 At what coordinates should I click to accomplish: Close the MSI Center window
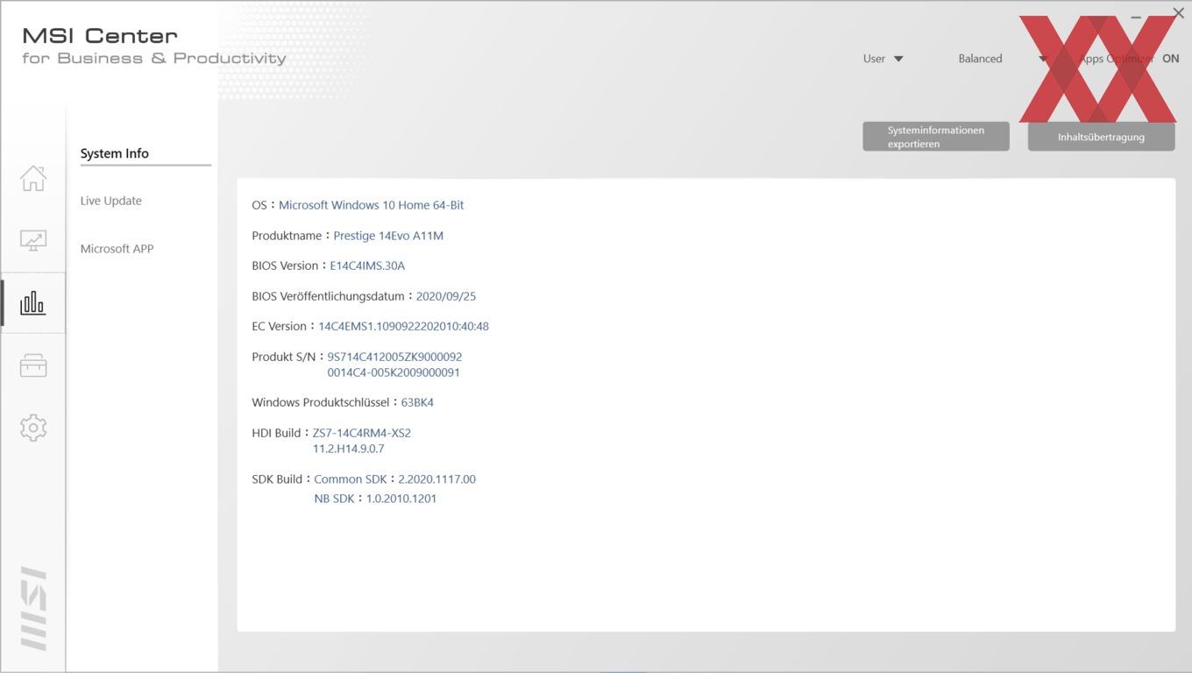1178,13
